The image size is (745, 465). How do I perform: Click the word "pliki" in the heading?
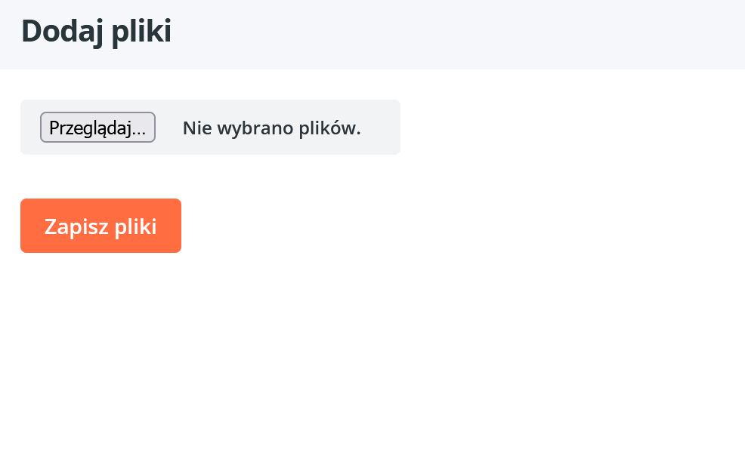[141, 32]
